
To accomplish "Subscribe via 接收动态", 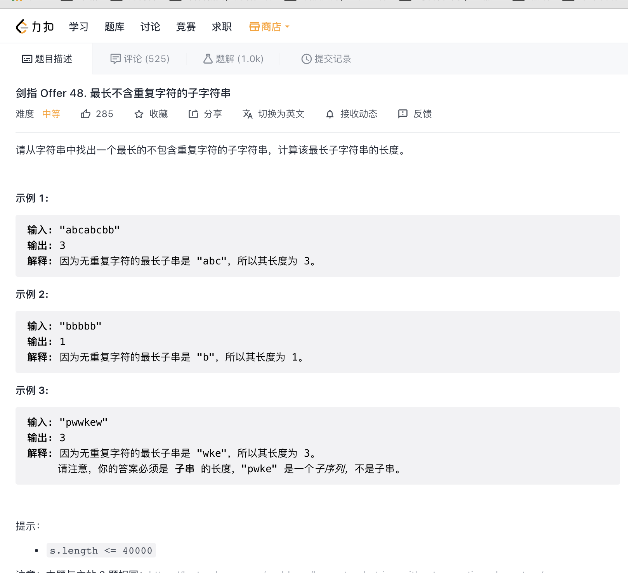I will coord(359,114).
